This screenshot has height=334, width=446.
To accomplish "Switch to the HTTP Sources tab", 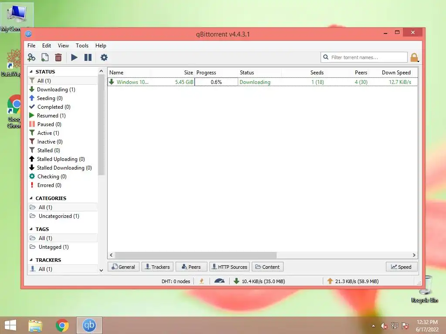I will [x=230, y=267].
